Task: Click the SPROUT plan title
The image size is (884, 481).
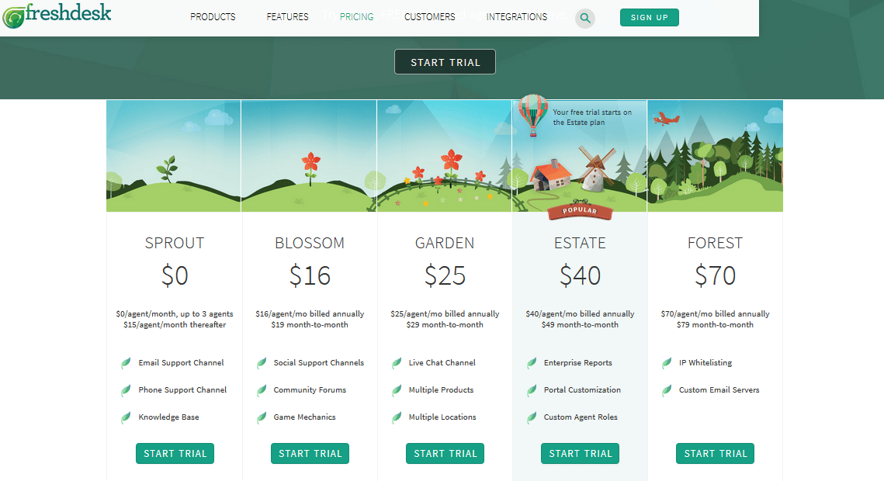Action: tap(174, 243)
